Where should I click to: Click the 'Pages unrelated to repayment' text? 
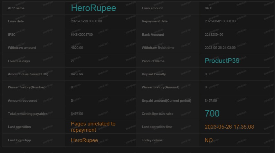click(x=93, y=127)
